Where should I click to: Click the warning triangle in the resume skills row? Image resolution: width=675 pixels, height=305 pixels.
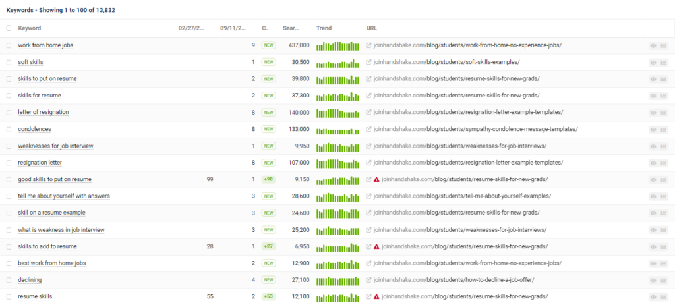376,297
